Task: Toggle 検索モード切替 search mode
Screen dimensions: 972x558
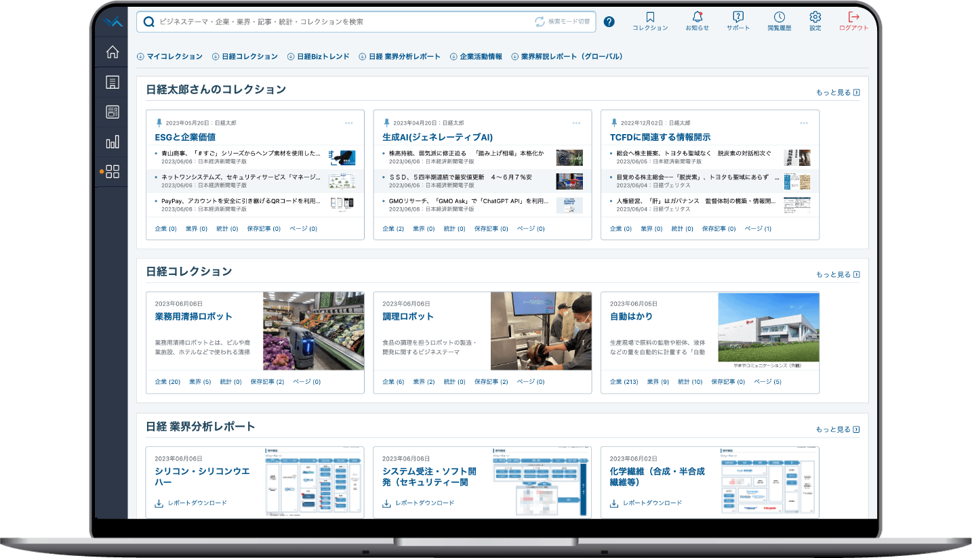Action: pos(563,22)
